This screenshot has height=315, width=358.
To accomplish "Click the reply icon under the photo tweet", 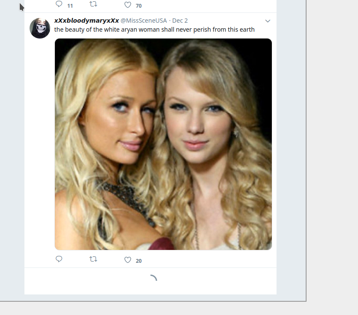I will pyautogui.click(x=59, y=259).
